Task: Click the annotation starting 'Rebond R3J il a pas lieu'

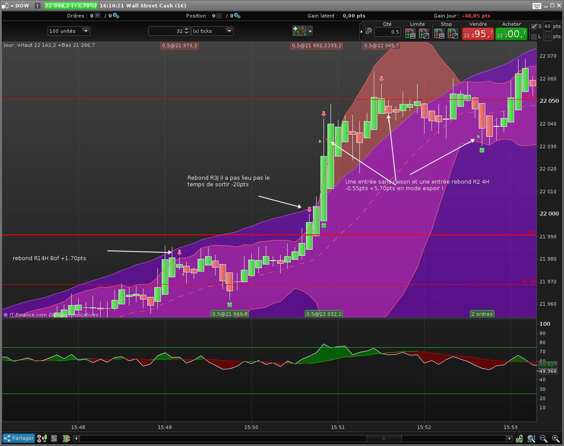Action: tap(229, 181)
